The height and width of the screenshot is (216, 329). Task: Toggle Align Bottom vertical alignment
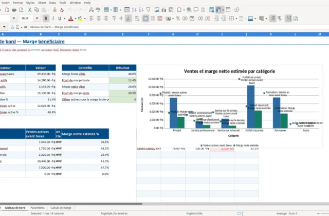click(128, 19)
